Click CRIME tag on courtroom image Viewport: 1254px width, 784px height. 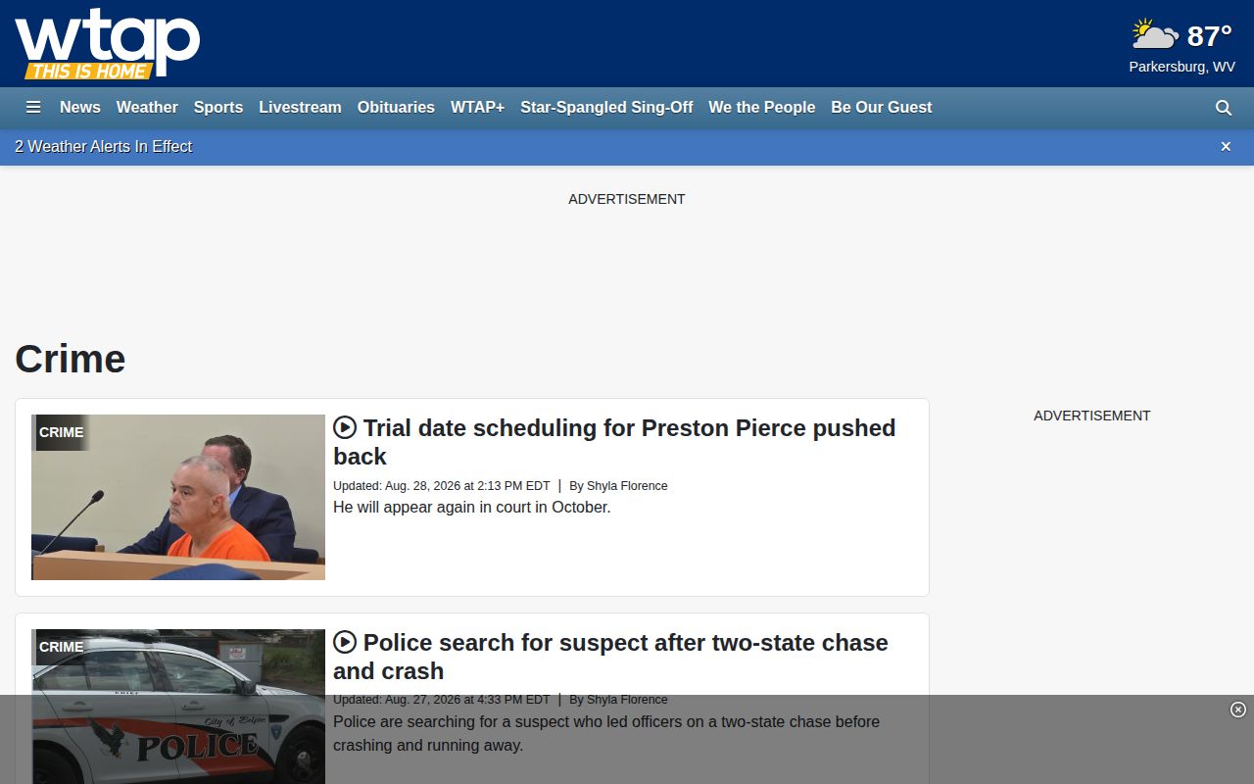pos(61,432)
